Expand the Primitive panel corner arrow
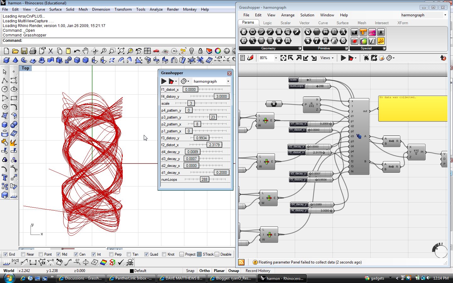The height and width of the screenshot is (283, 453). pyautogui.click(x=346, y=48)
